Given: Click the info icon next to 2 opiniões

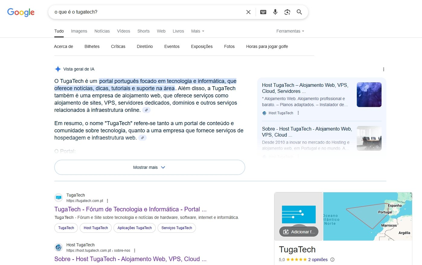Looking at the screenshot, I should pyautogui.click(x=332, y=260).
